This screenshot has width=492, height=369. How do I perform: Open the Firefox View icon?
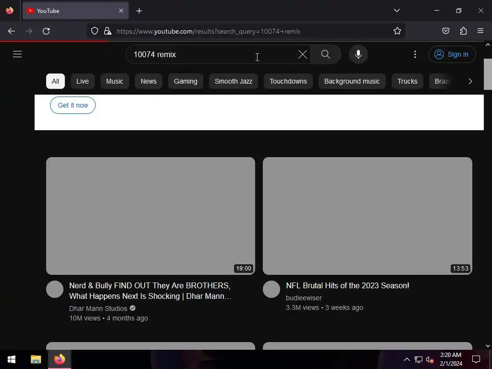coord(10,11)
